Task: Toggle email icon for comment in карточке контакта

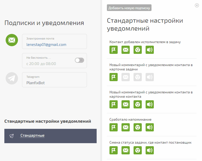Action: pyautogui.click(x=126, y=104)
